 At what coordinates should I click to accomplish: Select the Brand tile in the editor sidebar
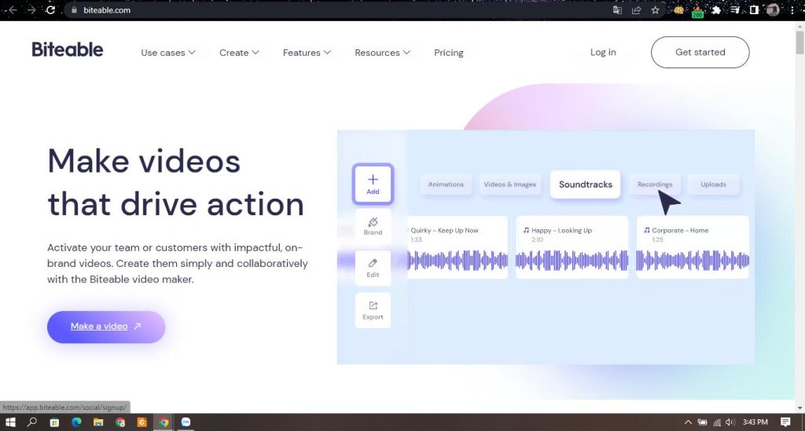point(373,226)
